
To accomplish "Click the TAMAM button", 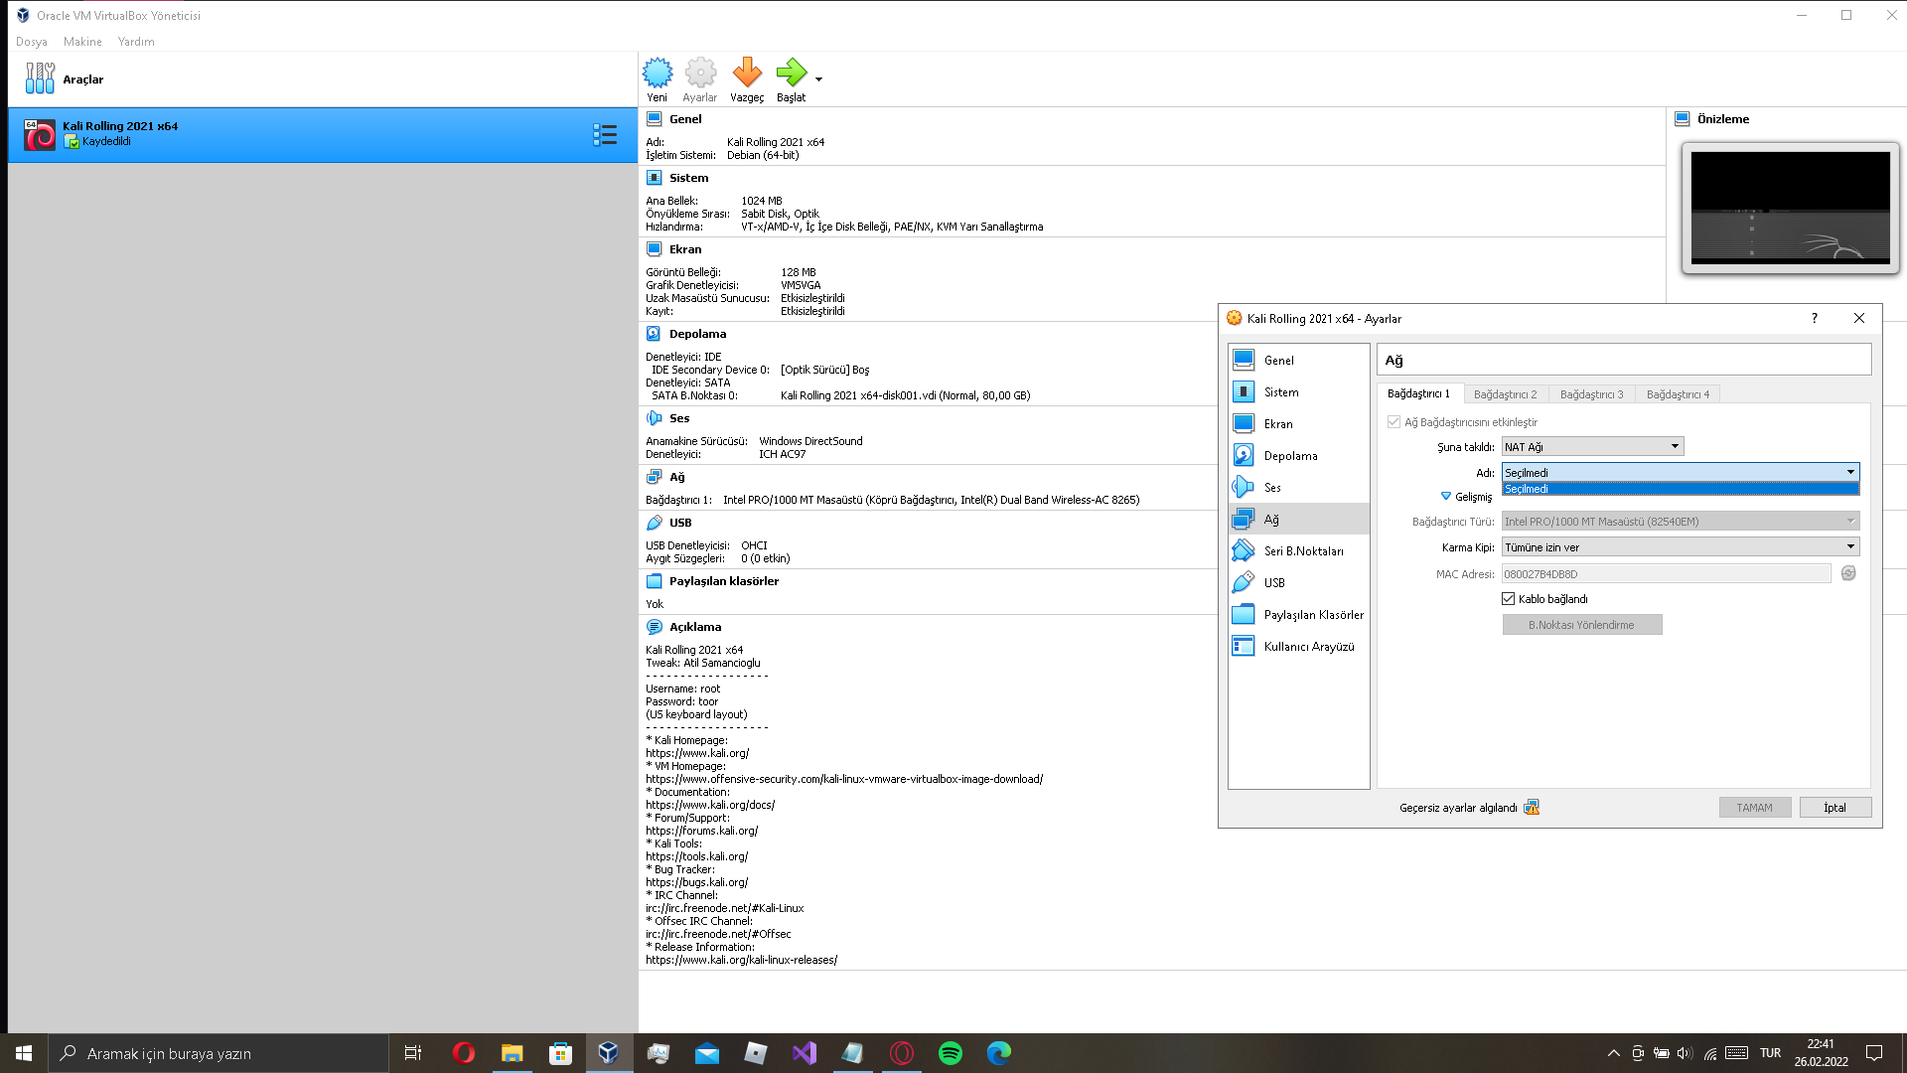I will (x=1755, y=807).
